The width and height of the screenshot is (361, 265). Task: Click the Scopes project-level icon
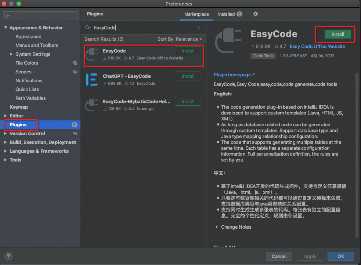[75, 72]
